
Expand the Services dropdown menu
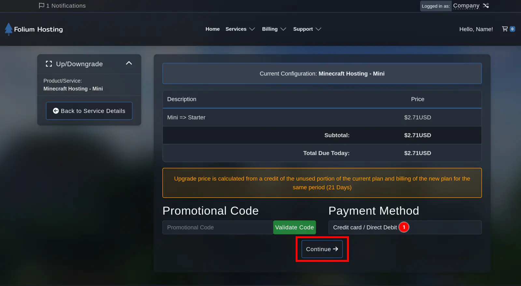[x=240, y=29]
